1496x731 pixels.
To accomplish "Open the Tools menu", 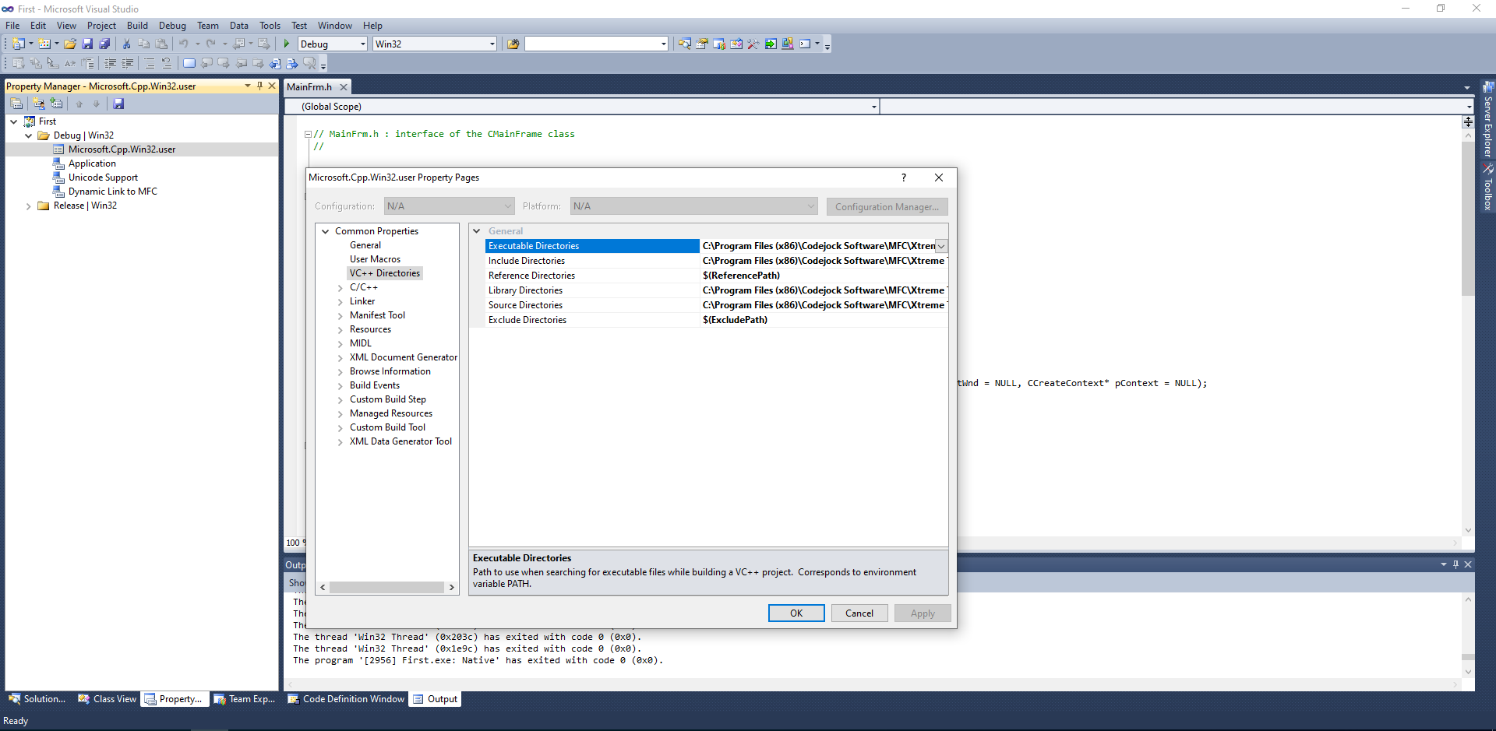I will (270, 26).
